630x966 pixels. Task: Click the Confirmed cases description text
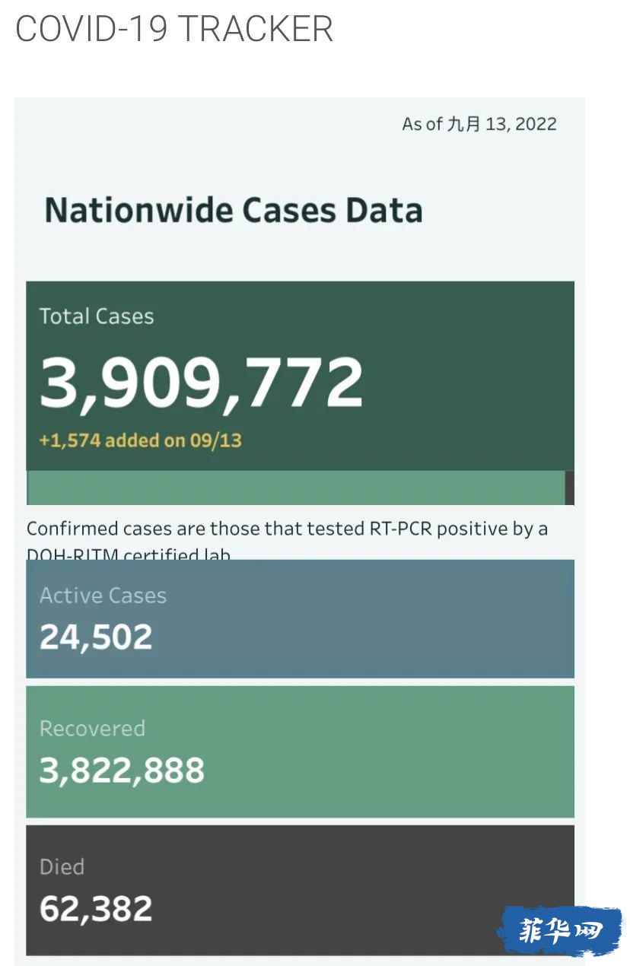click(x=288, y=540)
